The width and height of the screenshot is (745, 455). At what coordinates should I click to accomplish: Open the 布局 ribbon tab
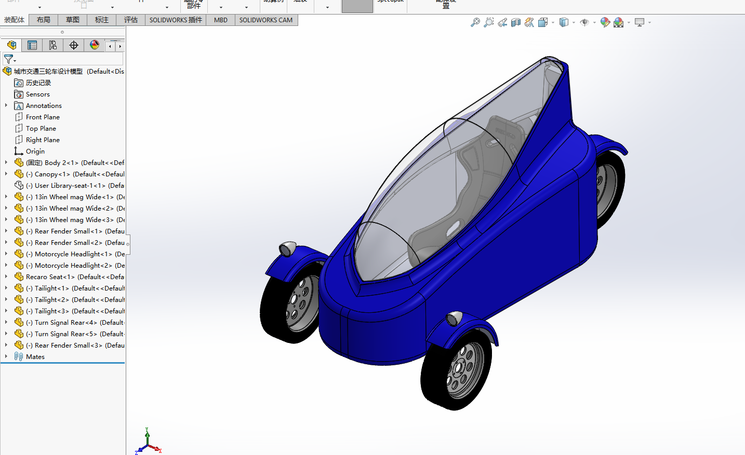point(44,20)
